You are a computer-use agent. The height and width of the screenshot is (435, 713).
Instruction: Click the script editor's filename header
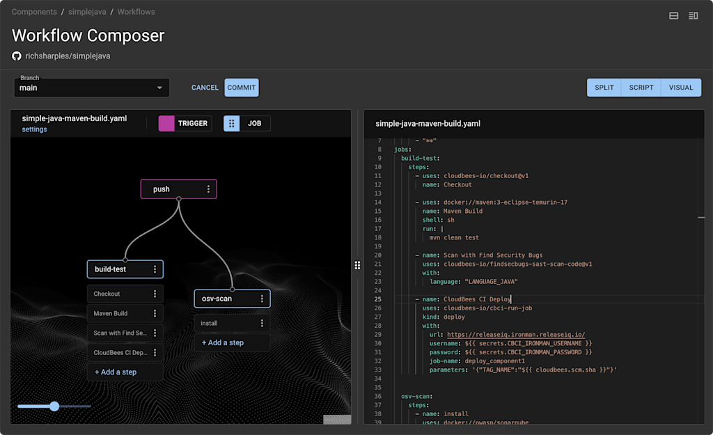[428, 124]
